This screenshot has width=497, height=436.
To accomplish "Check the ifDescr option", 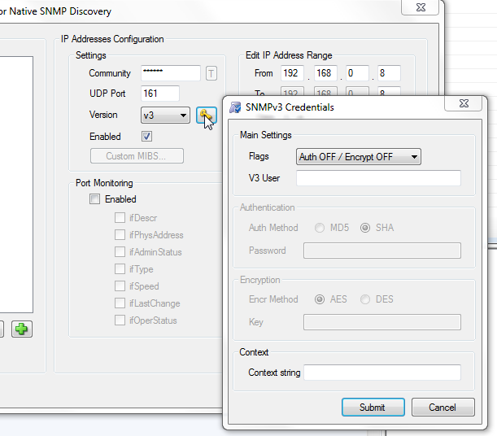I will pos(120,218).
